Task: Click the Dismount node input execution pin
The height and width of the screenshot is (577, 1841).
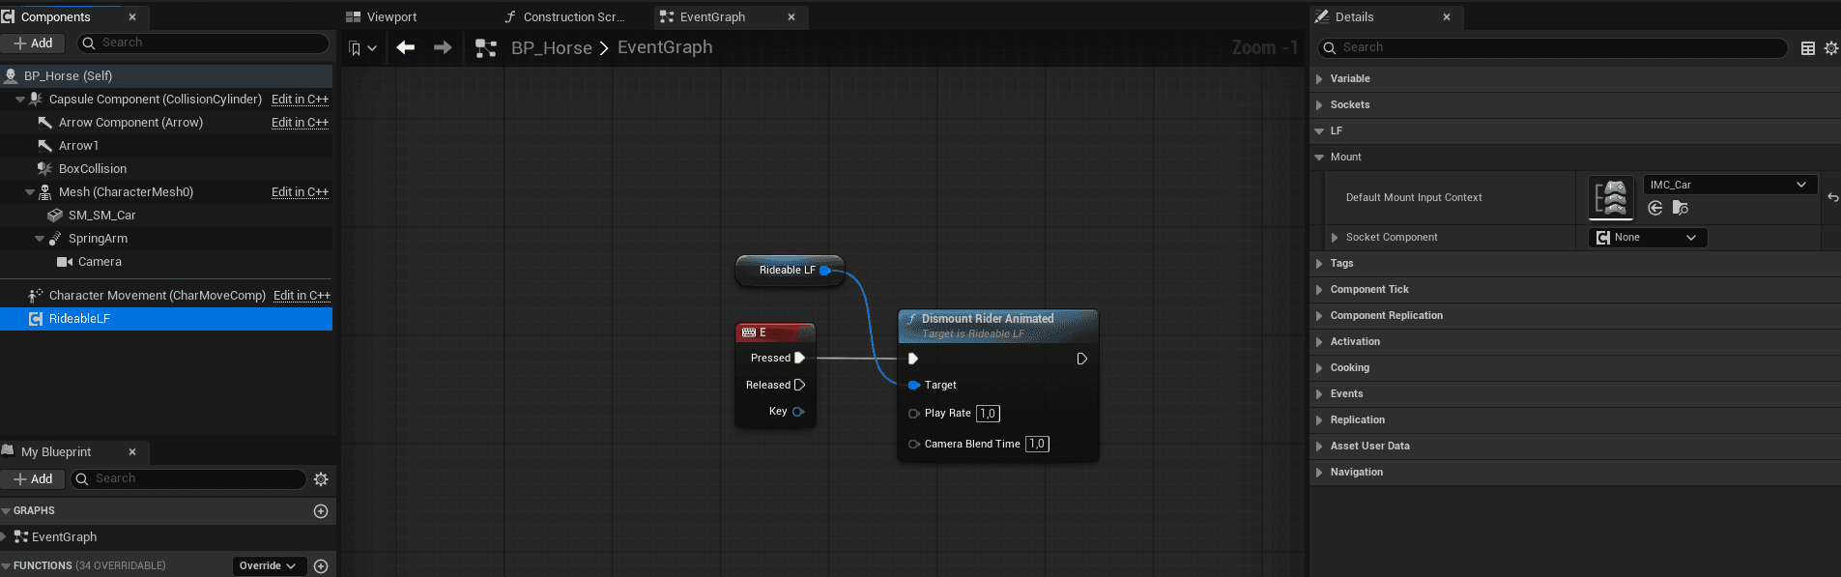Action: pyautogui.click(x=912, y=359)
